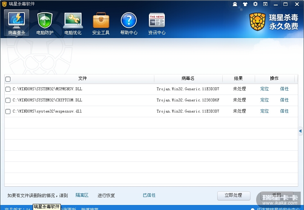Open the 隔离区 quarantine link
Screen dimensions: 304x210
(x=82, y=195)
